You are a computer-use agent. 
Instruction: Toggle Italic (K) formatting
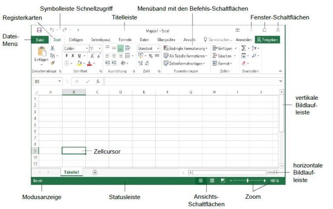[x=73, y=56]
